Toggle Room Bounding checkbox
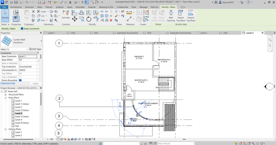276x145 pixels. coord(20,81)
